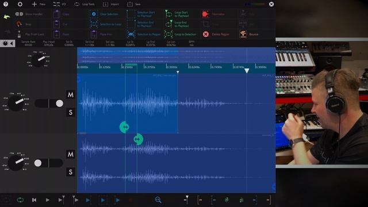Solo the first track with S
368x207 pixels.
pyautogui.click(x=70, y=113)
